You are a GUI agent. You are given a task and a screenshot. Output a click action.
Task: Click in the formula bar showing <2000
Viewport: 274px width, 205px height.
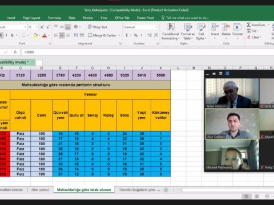pos(147,52)
